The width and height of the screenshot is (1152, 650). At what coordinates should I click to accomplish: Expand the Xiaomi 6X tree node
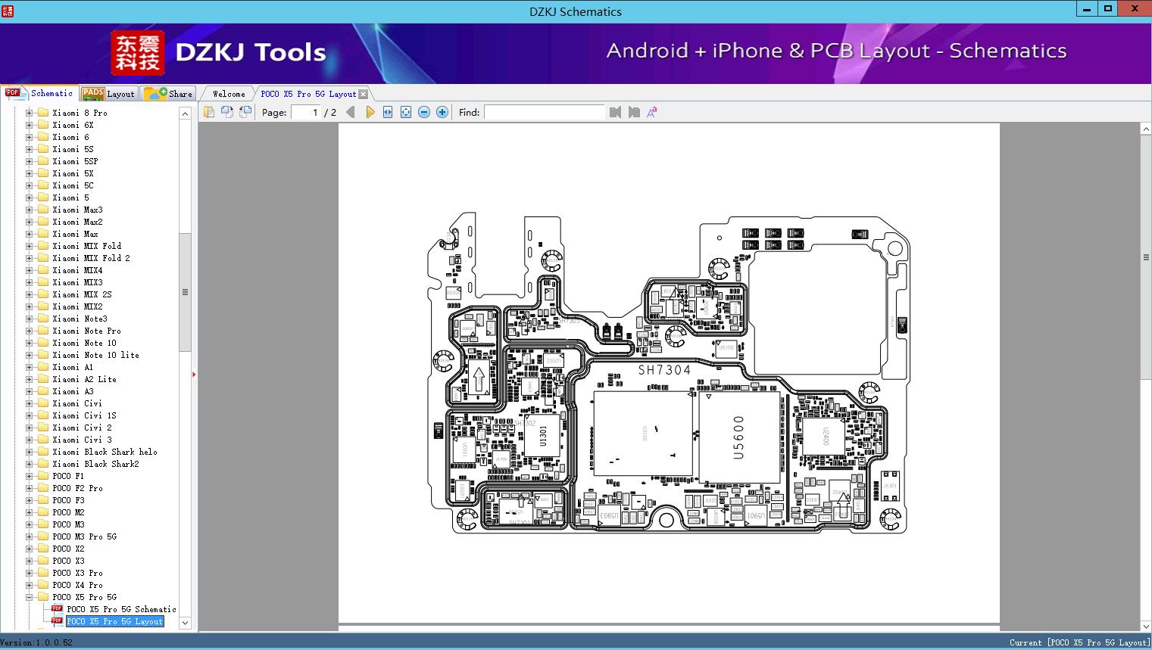(30, 125)
